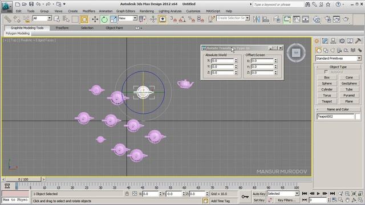The width and height of the screenshot is (365, 205).
Task: Select the Select and Move tool
Action: [x=95, y=19]
